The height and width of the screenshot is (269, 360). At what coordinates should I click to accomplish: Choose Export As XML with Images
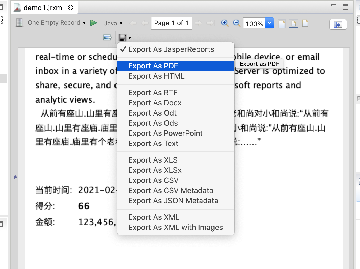point(175,227)
